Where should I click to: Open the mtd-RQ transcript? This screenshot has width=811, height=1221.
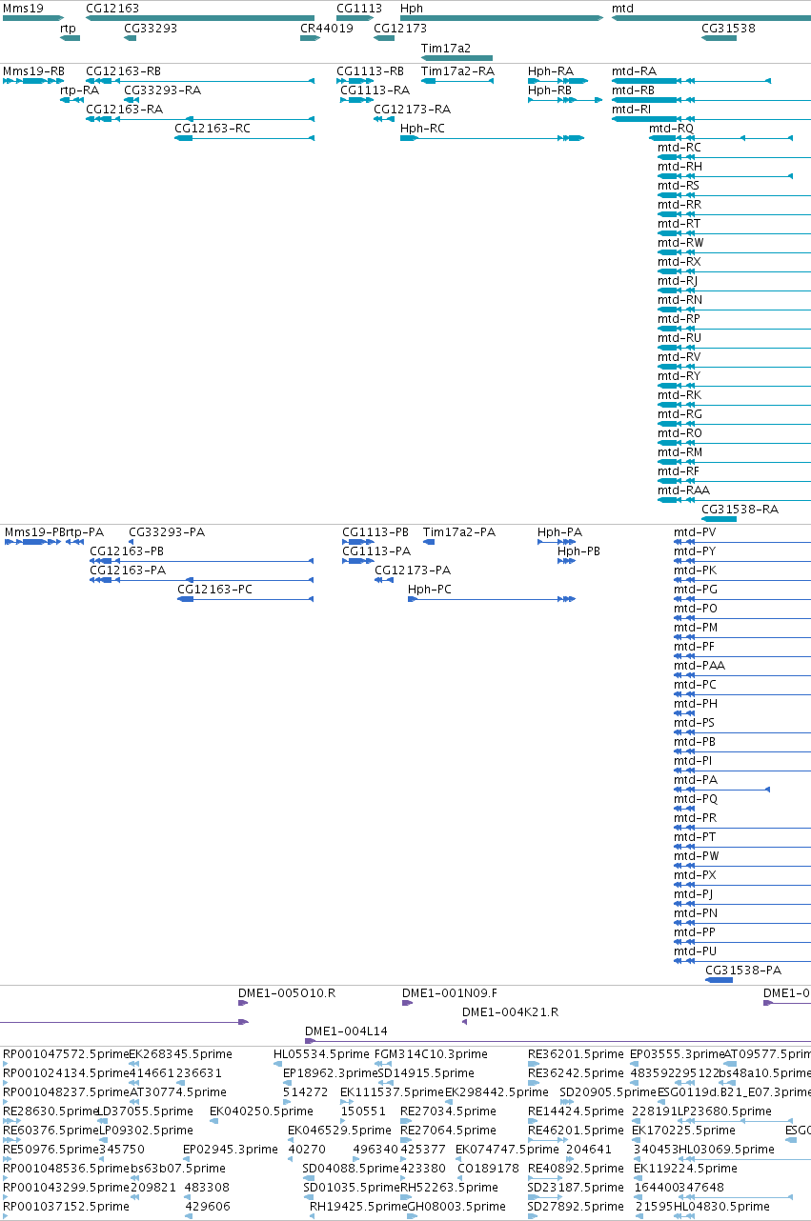[x=720, y=138]
